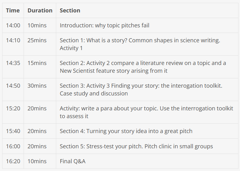Select 'Introduction: why topic pitches fail' text
Viewport: 240px width, 171px height.
tap(104, 25)
